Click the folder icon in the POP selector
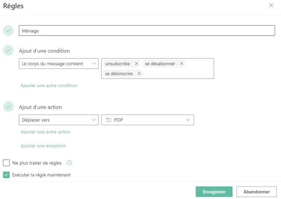 pos(109,120)
